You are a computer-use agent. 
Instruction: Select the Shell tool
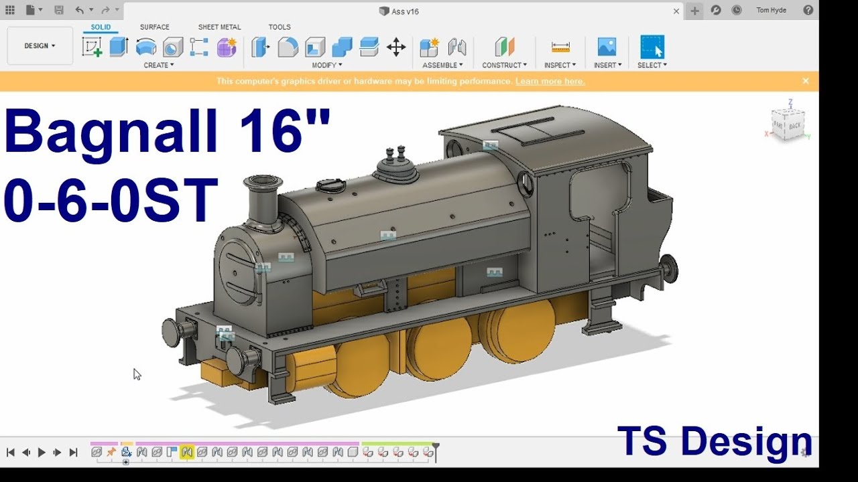[x=315, y=47]
